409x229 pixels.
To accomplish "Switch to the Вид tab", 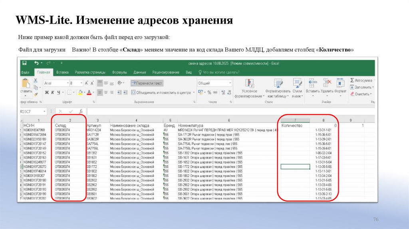I will (189, 72).
